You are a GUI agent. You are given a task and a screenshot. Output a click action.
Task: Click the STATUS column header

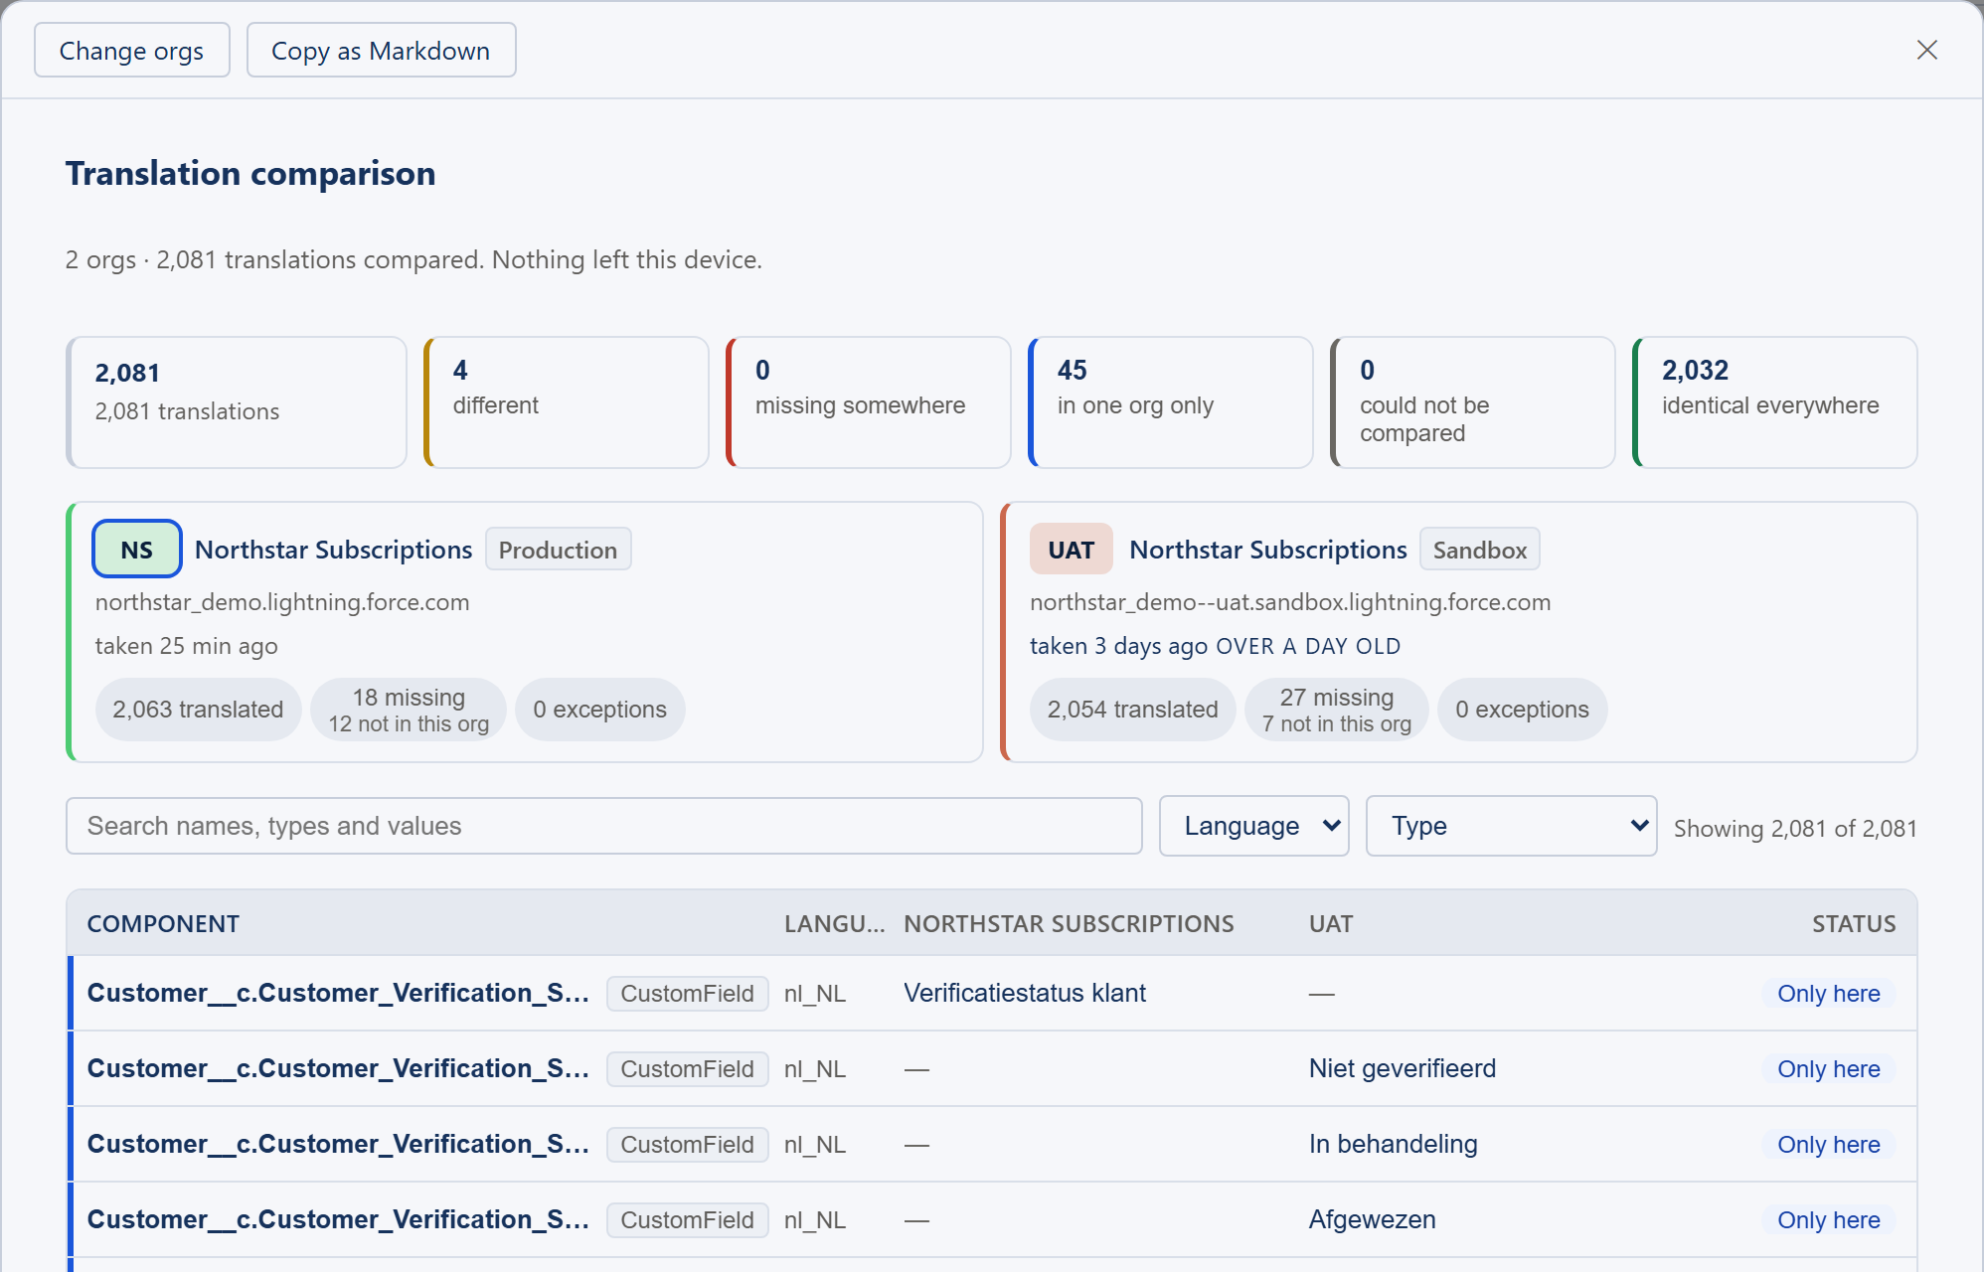(1854, 923)
